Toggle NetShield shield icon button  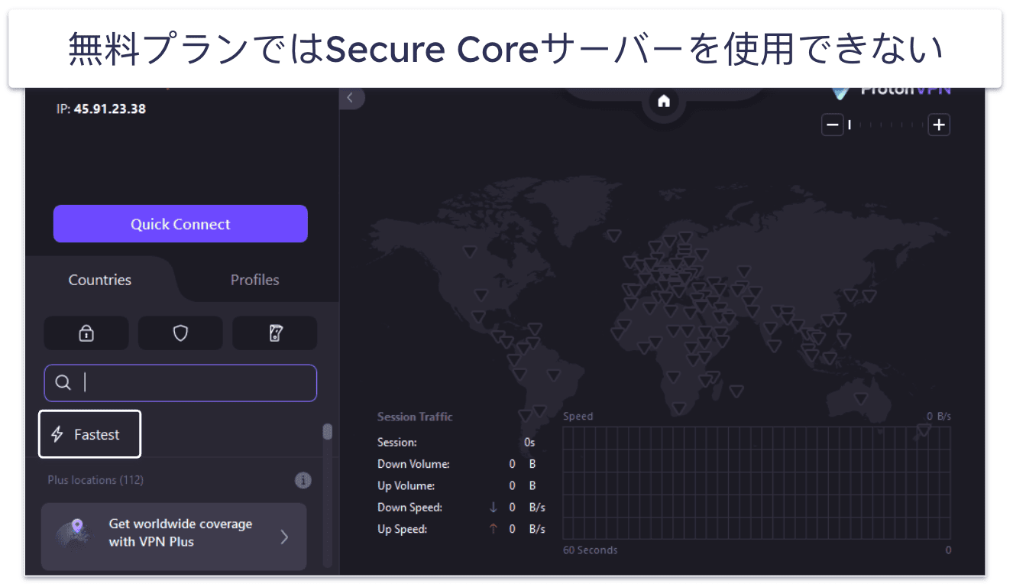point(180,333)
